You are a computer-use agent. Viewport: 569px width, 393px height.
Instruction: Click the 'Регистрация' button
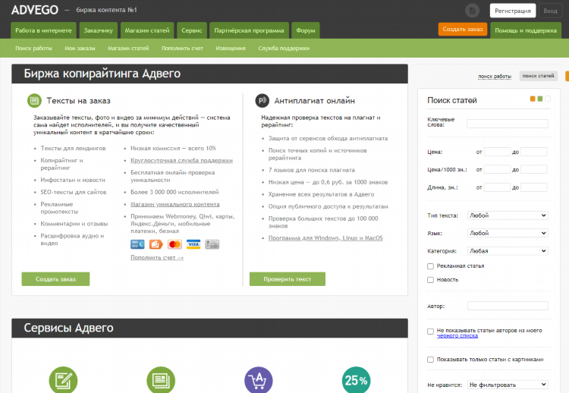513,11
